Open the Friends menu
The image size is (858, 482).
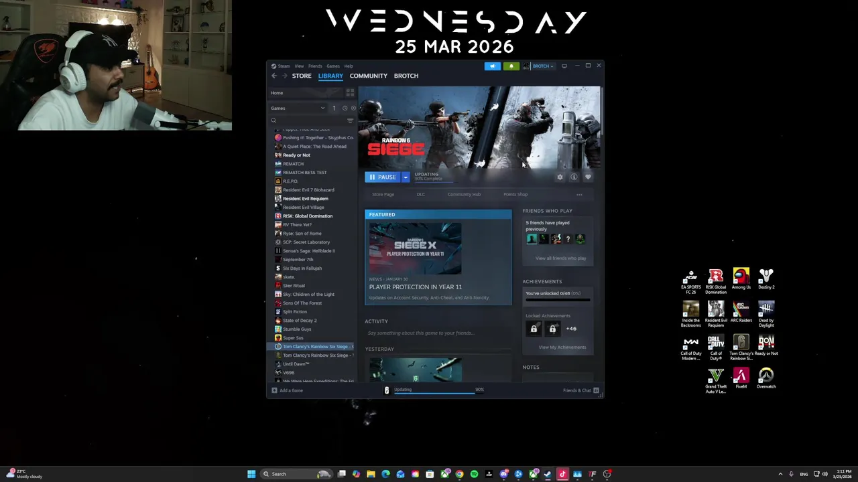pyautogui.click(x=315, y=66)
